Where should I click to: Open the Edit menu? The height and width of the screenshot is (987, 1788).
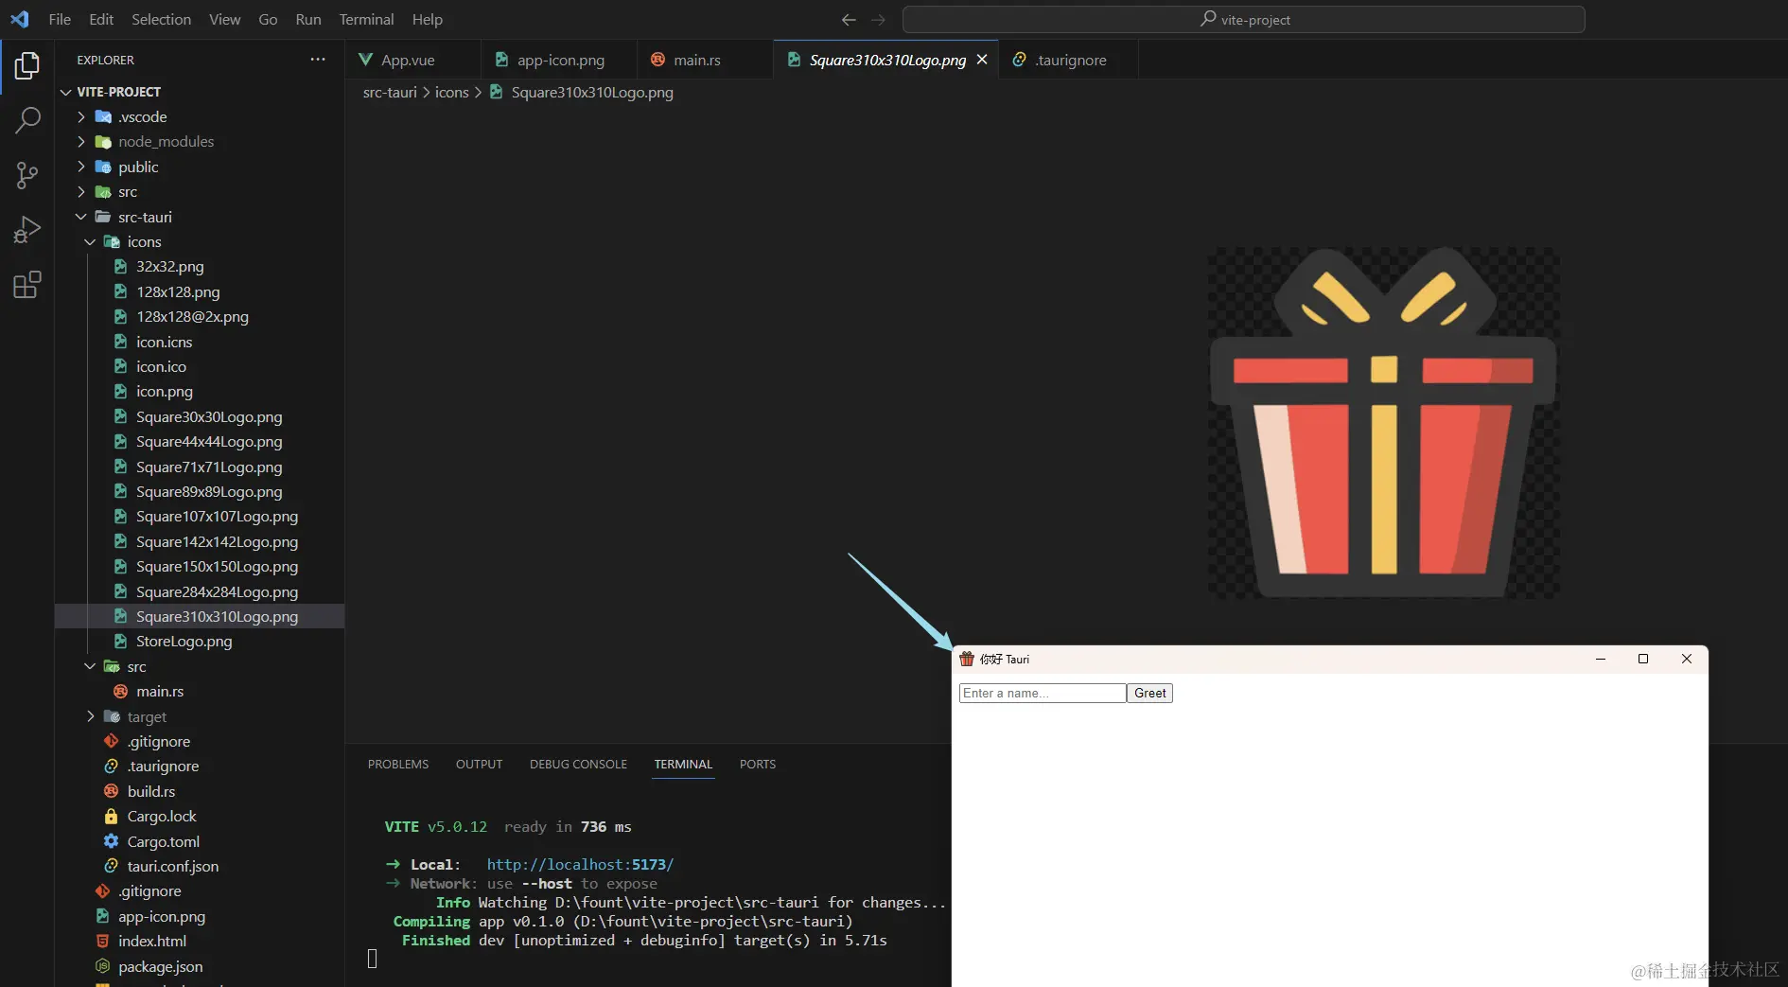point(101,19)
